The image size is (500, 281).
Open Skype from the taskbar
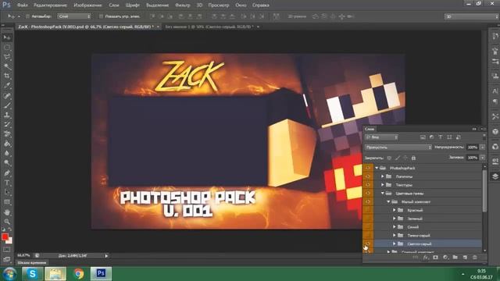tap(32, 274)
